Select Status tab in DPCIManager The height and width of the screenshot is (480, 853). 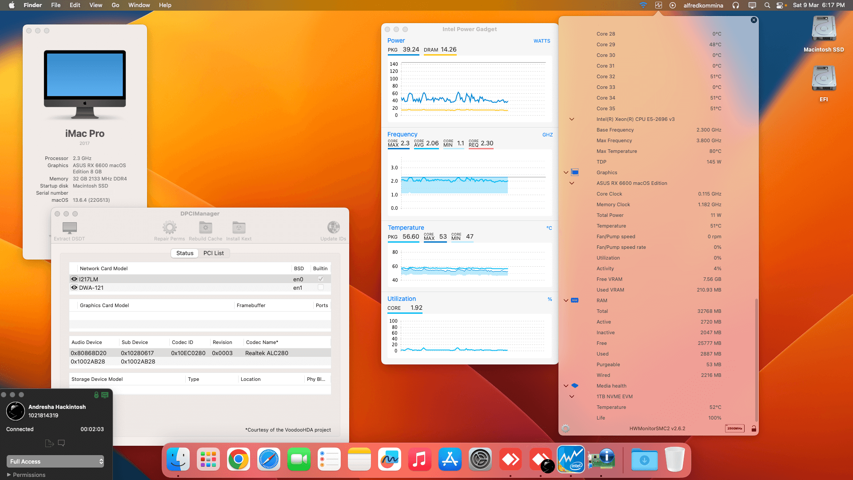point(185,253)
